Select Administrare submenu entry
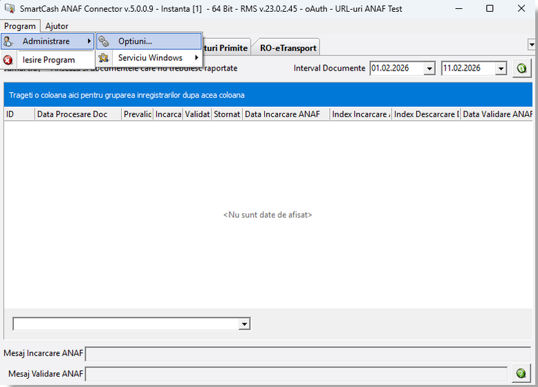 [47, 42]
